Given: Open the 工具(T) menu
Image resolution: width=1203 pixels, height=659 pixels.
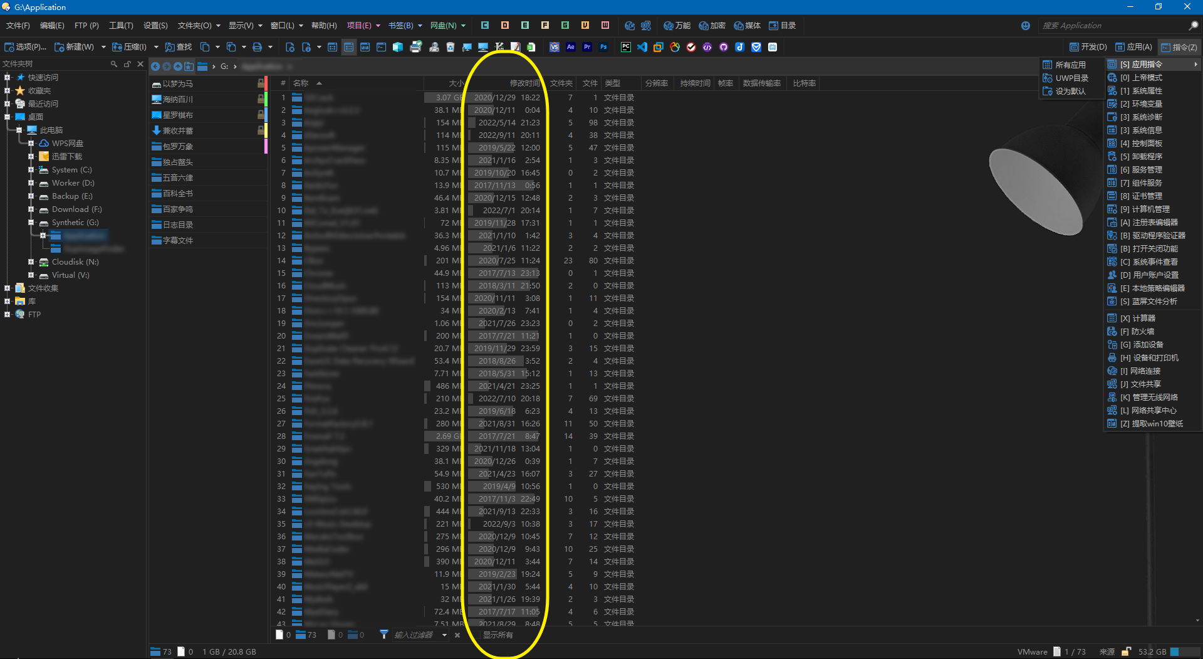Looking at the screenshot, I should (x=121, y=26).
